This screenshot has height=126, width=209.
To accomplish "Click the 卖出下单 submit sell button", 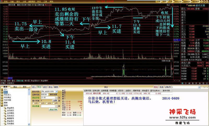I will tap(53, 110).
